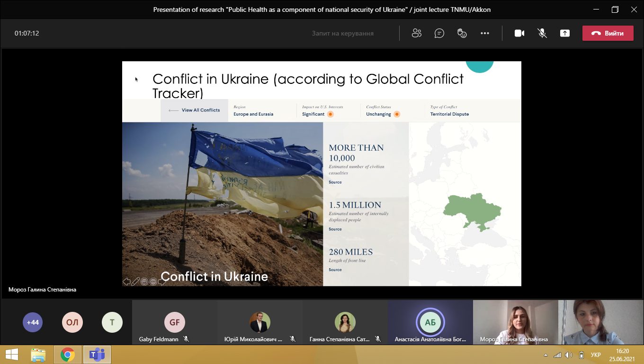Select Gaby Feldmann's participant tile
Screen dimensions: 644x364
(x=174, y=323)
